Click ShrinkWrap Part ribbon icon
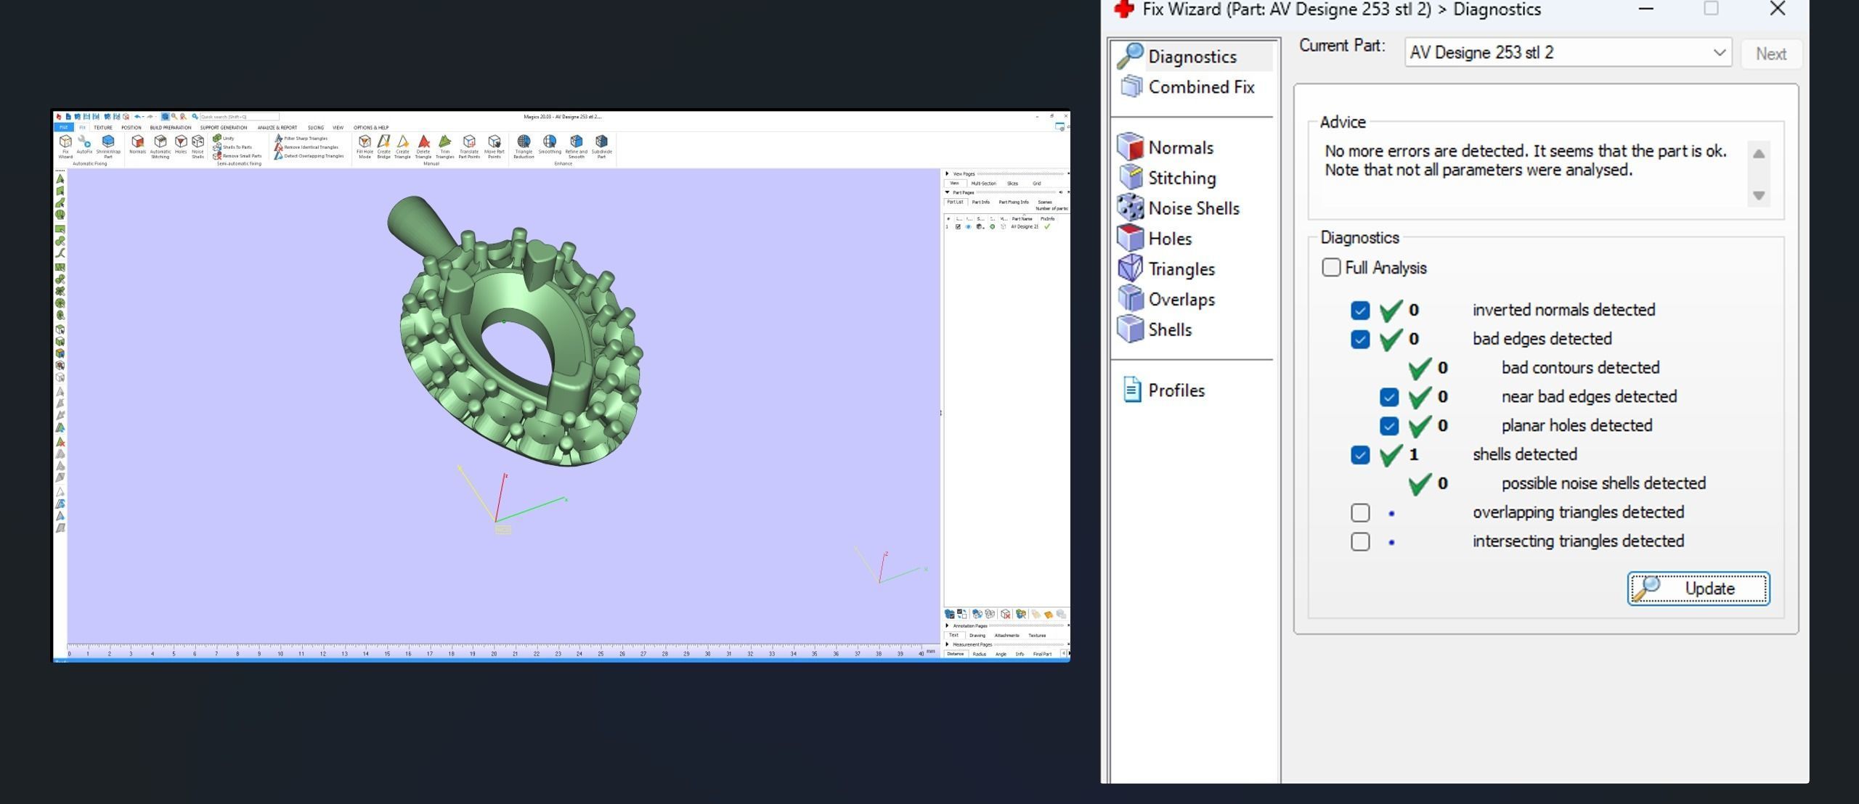 pyautogui.click(x=108, y=143)
